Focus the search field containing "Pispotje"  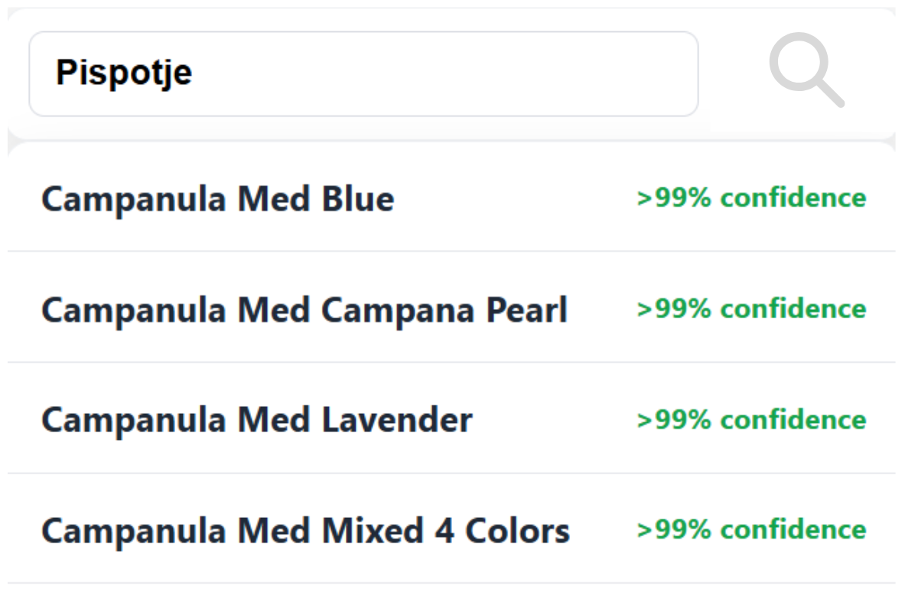[x=363, y=73]
